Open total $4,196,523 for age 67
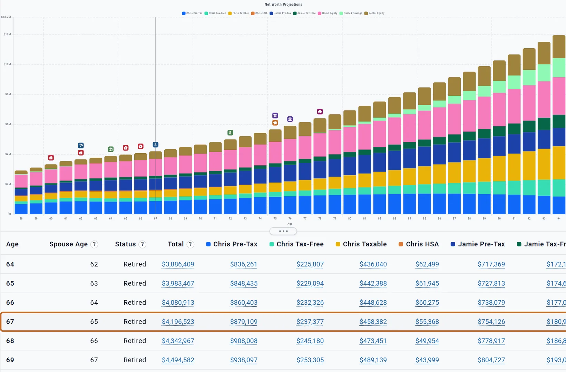566x372 pixels. (178, 322)
